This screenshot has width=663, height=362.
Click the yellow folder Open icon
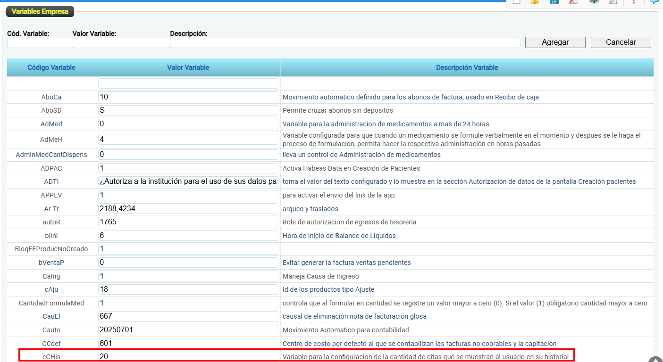(x=535, y=2)
